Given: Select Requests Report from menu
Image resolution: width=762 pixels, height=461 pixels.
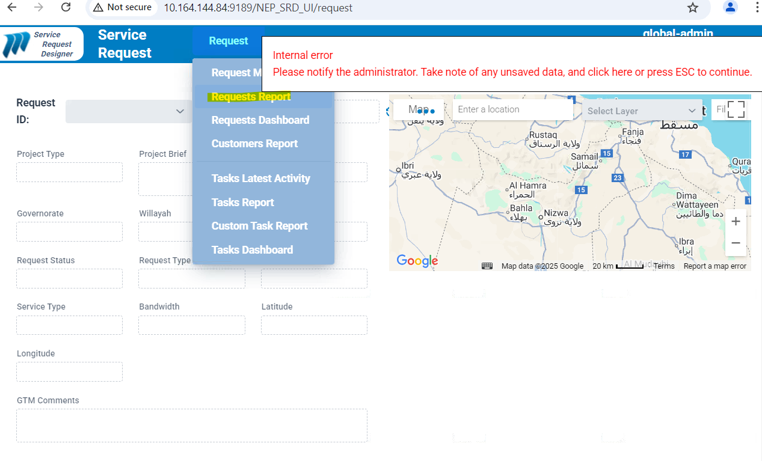Looking at the screenshot, I should click(x=251, y=97).
